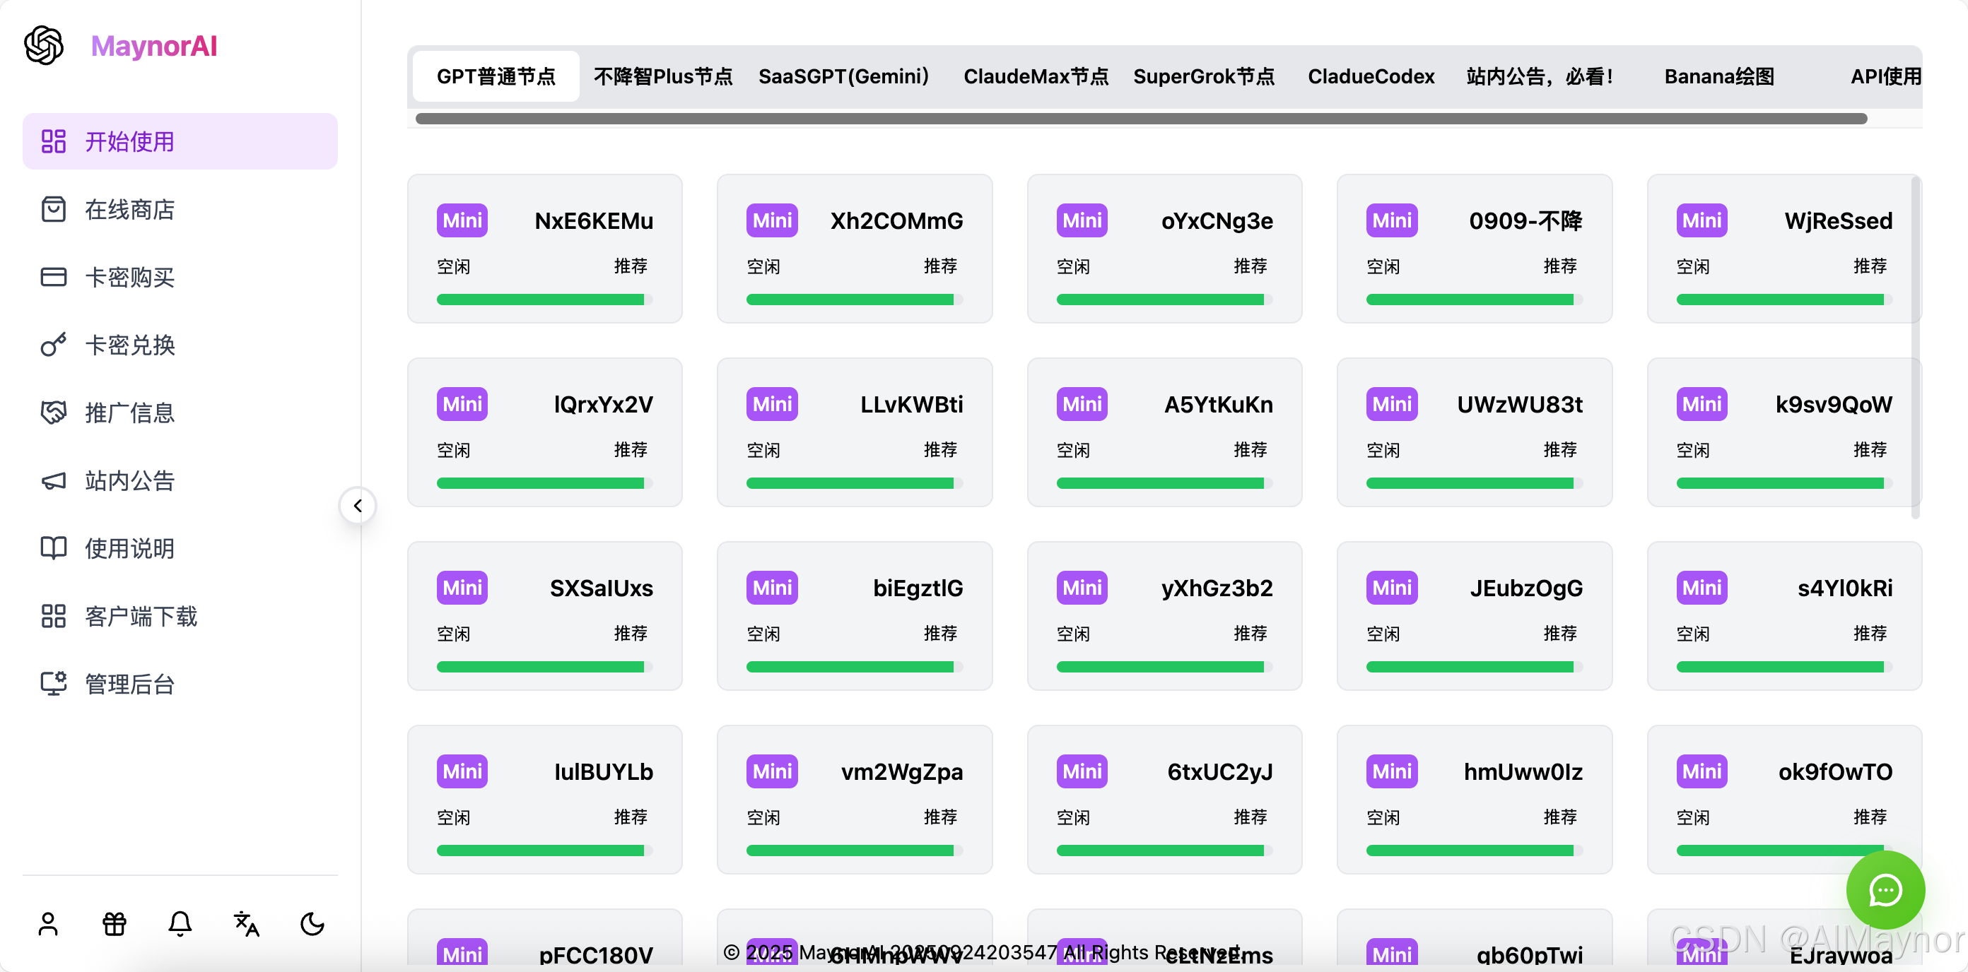Viewport: 1968px width, 972px height.
Task: Switch to ClaudeMax节点 tab
Action: 1035,76
